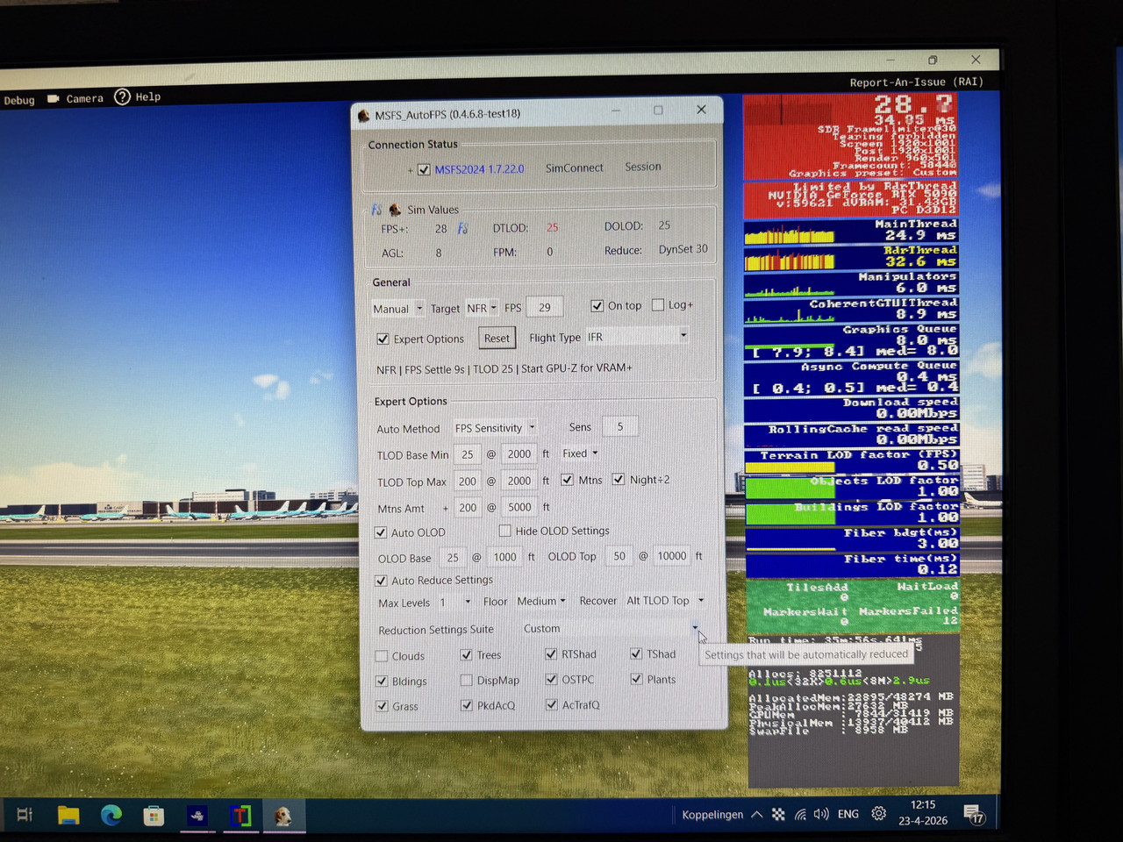This screenshot has width=1123, height=842.
Task: Open the settings gear in system tray
Action: point(879,814)
